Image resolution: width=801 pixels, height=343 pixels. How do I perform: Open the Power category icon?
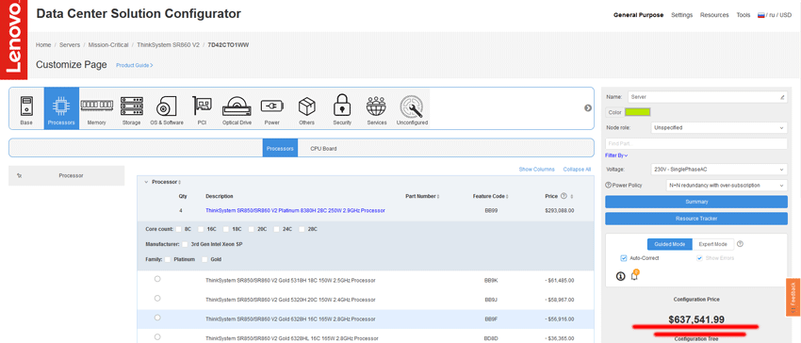click(x=271, y=108)
